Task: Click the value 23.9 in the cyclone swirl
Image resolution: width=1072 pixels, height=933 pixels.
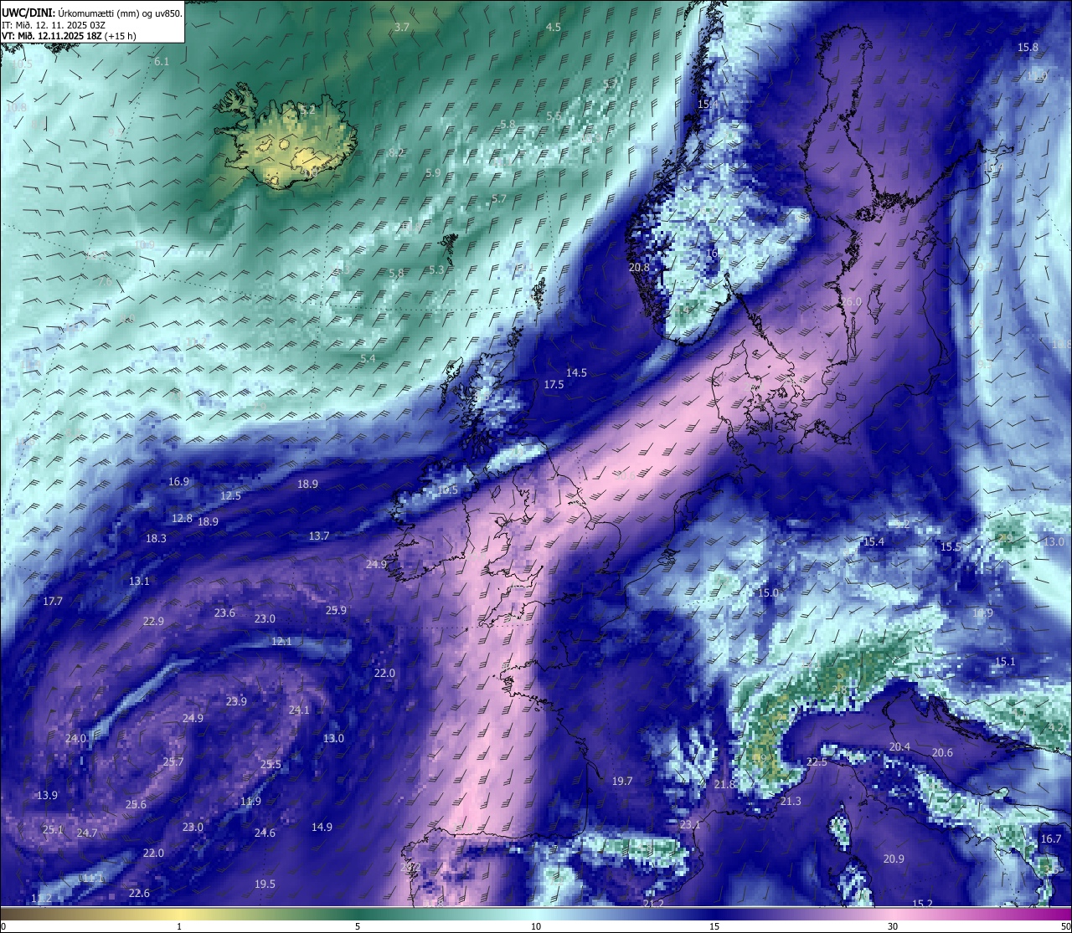Action: [x=236, y=701]
